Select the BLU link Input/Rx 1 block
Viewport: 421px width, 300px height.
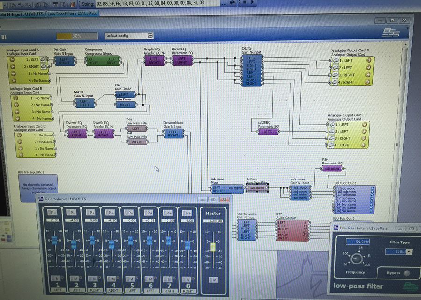[x=39, y=187]
